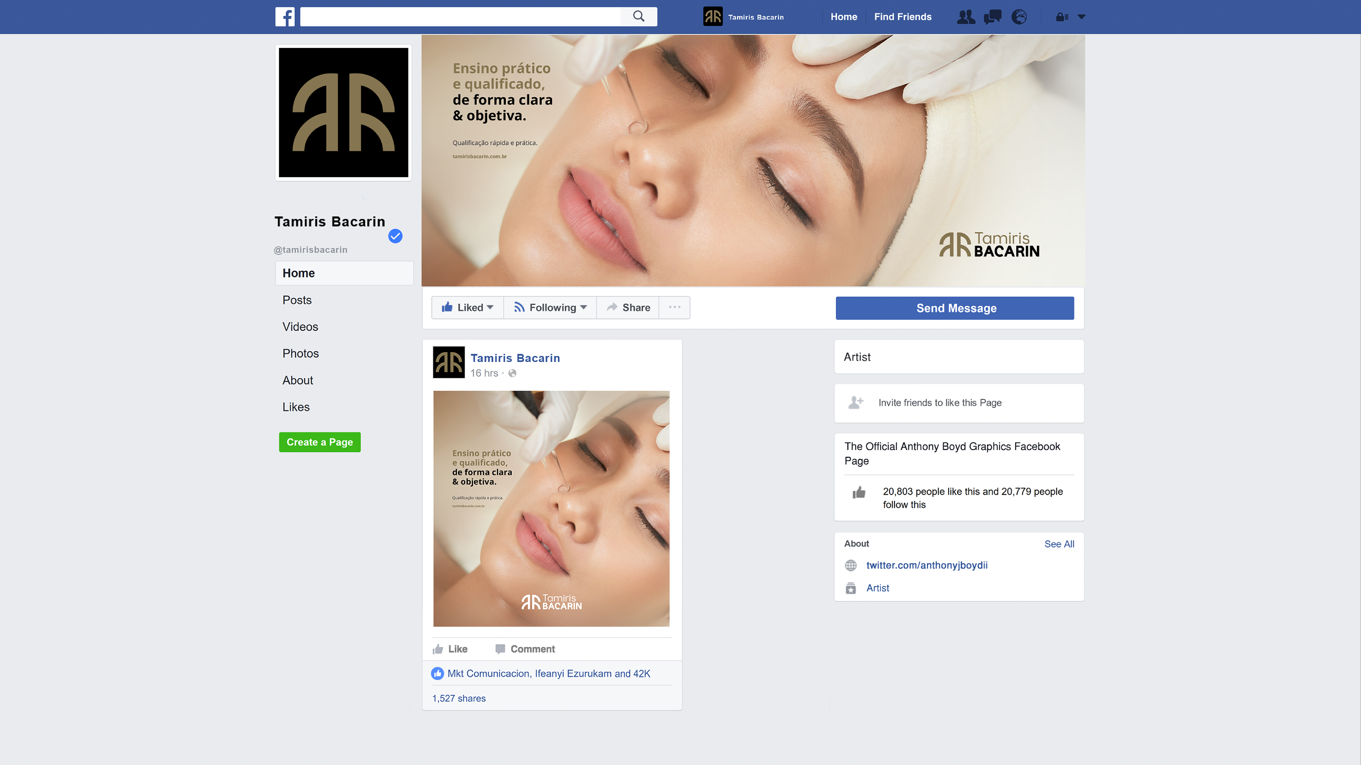Toggle the Liked page button
This screenshot has height=765, width=1361.
pos(467,307)
